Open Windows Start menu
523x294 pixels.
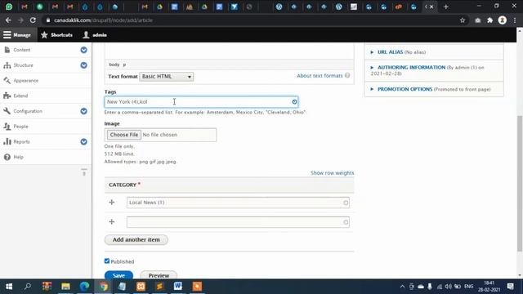pyautogui.click(x=9, y=287)
